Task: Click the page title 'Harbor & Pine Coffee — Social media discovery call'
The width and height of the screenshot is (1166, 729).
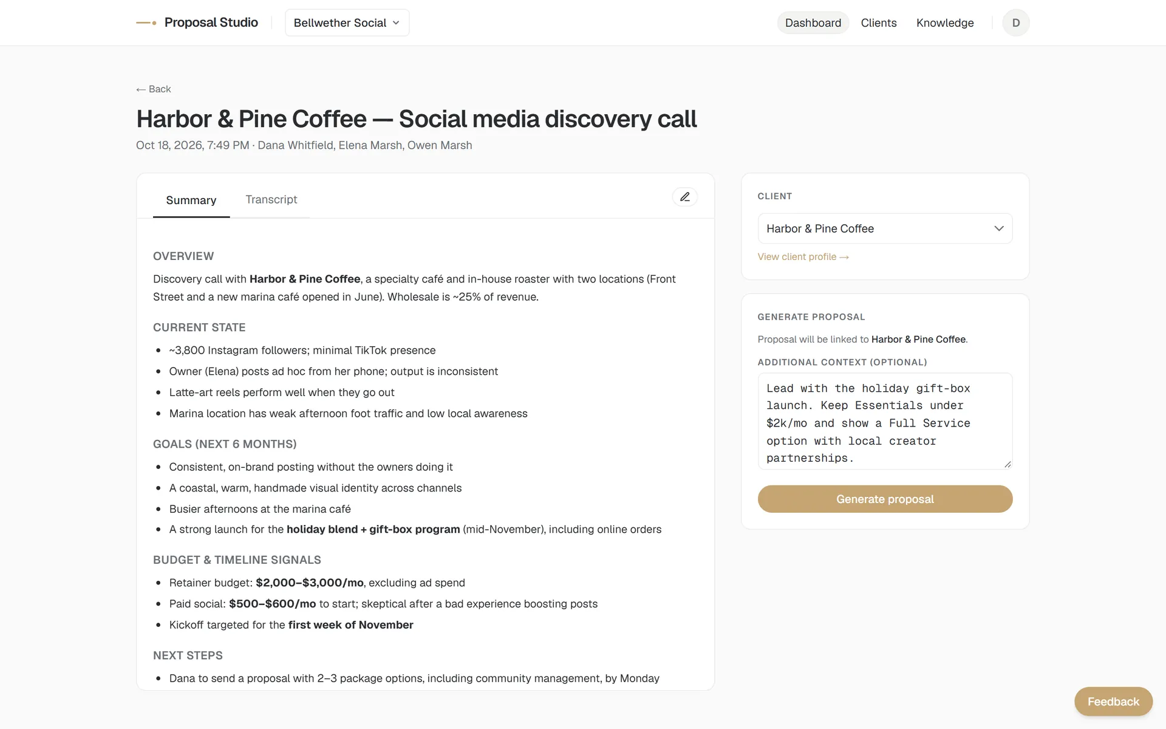Action: pyautogui.click(x=417, y=118)
